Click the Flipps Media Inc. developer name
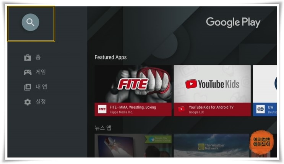284x164 pixels. click(121, 112)
